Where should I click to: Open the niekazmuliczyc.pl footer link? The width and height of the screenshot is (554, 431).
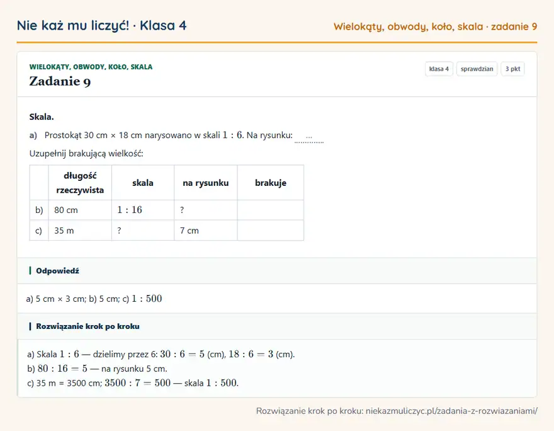pos(451,411)
